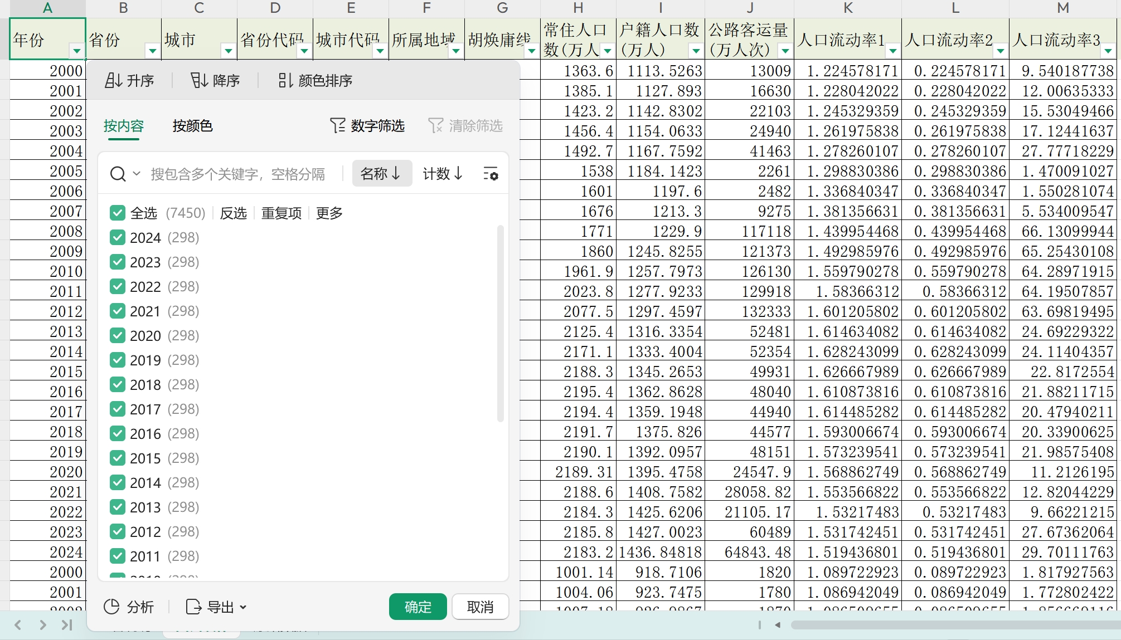Click the invert selection (反选) link
This screenshot has width=1121, height=640.
[x=233, y=213]
